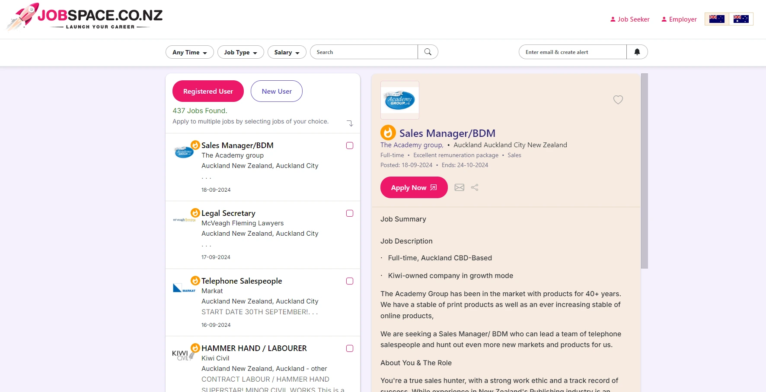
Task: Open The Academy group company link
Action: (x=412, y=145)
